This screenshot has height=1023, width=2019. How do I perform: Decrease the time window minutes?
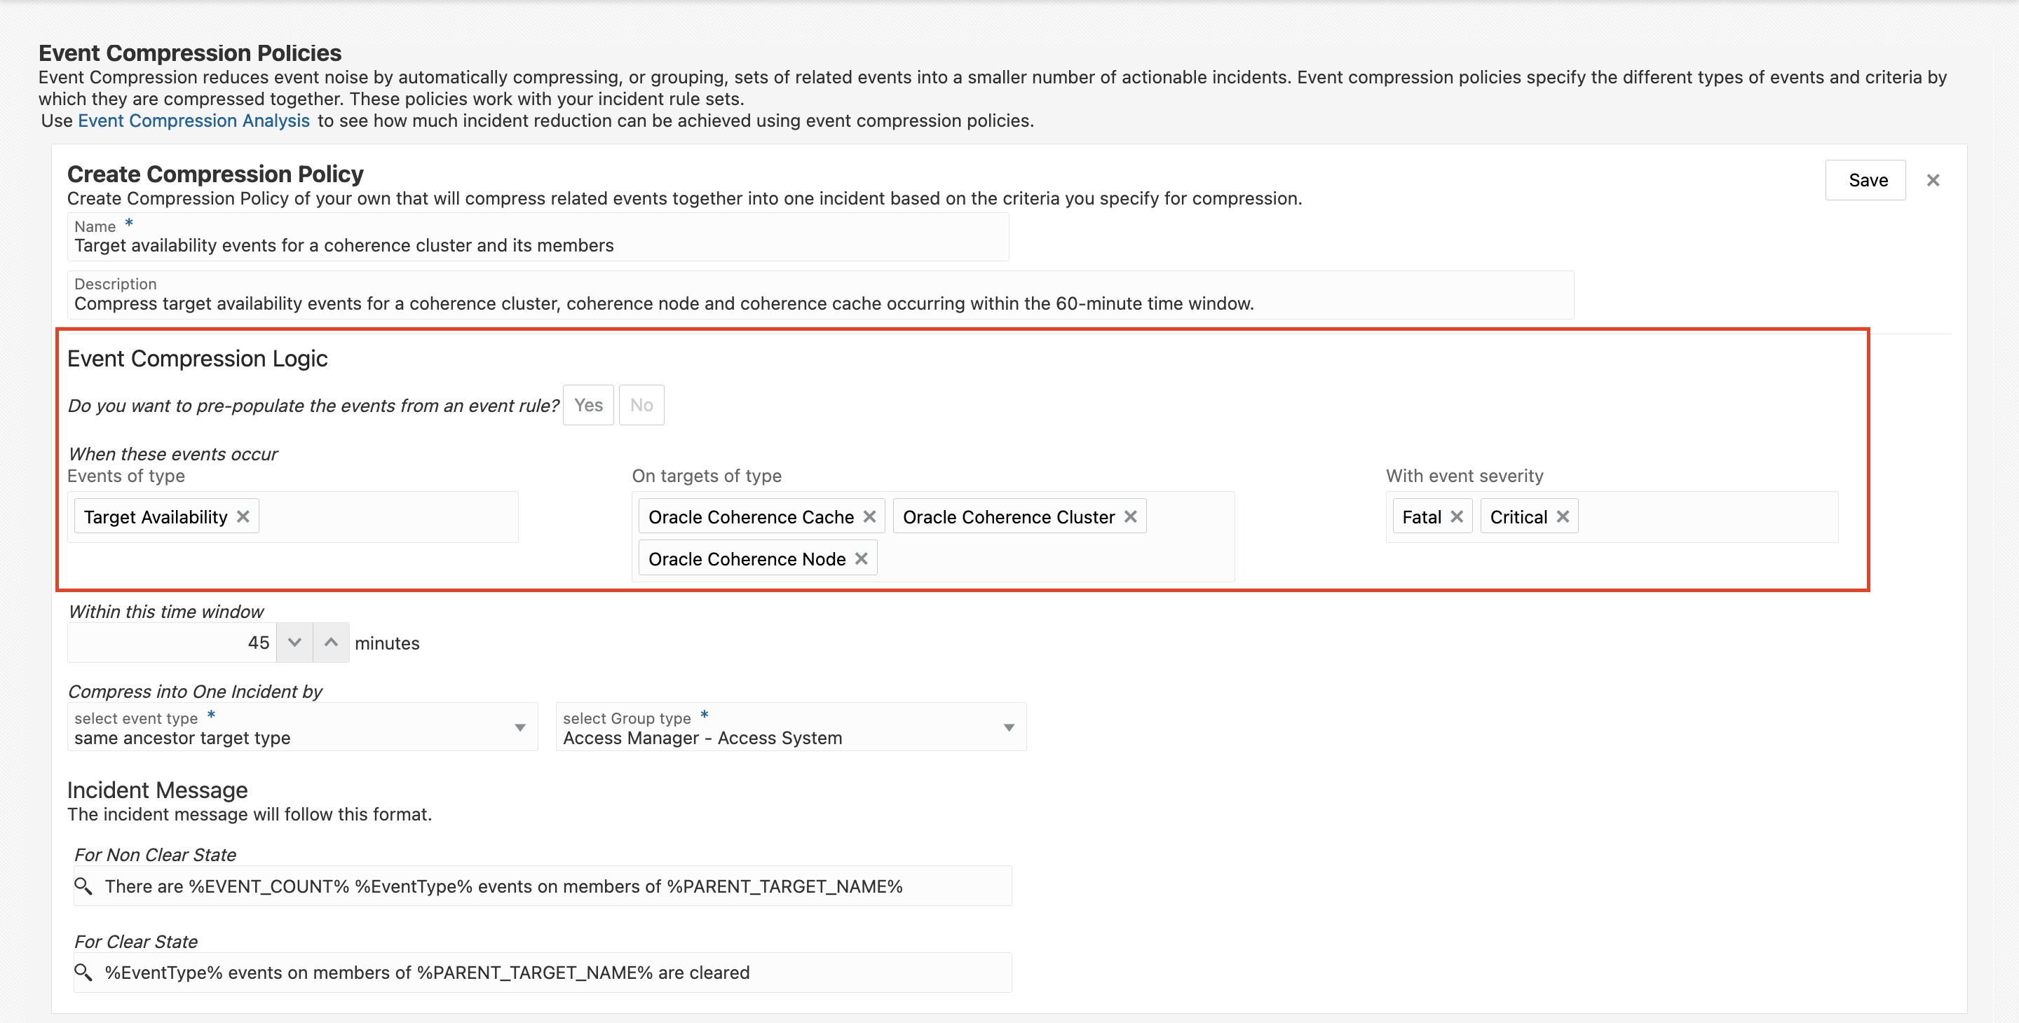click(294, 643)
